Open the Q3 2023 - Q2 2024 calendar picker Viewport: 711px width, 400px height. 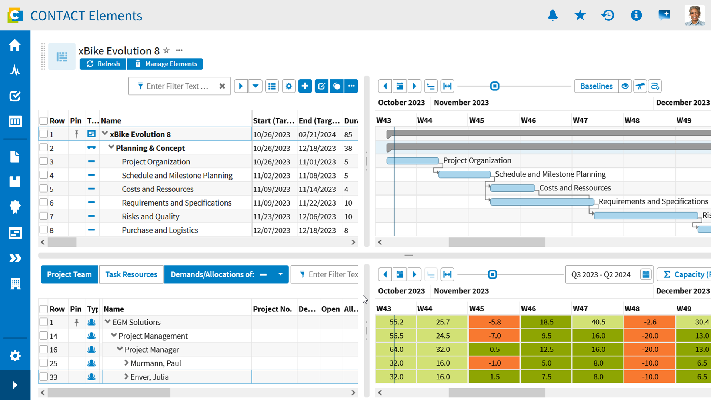646,274
